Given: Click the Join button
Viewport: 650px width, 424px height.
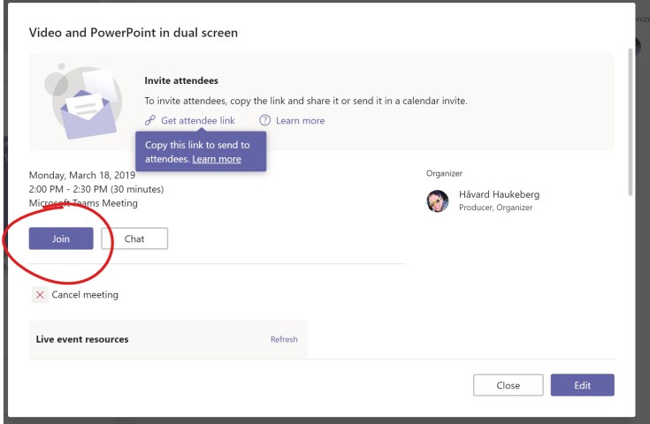Looking at the screenshot, I should [x=61, y=238].
